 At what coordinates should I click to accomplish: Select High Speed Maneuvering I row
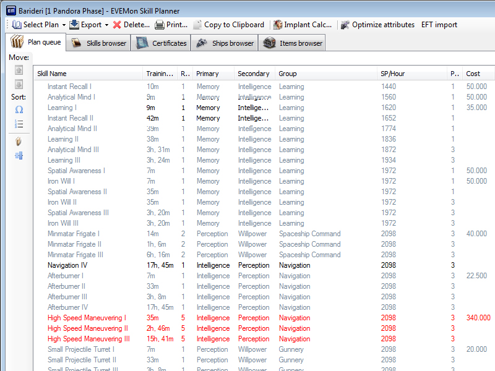point(264,318)
